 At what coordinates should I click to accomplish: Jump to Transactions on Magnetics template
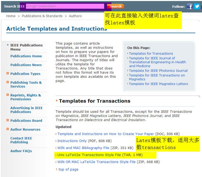(157, 77)
